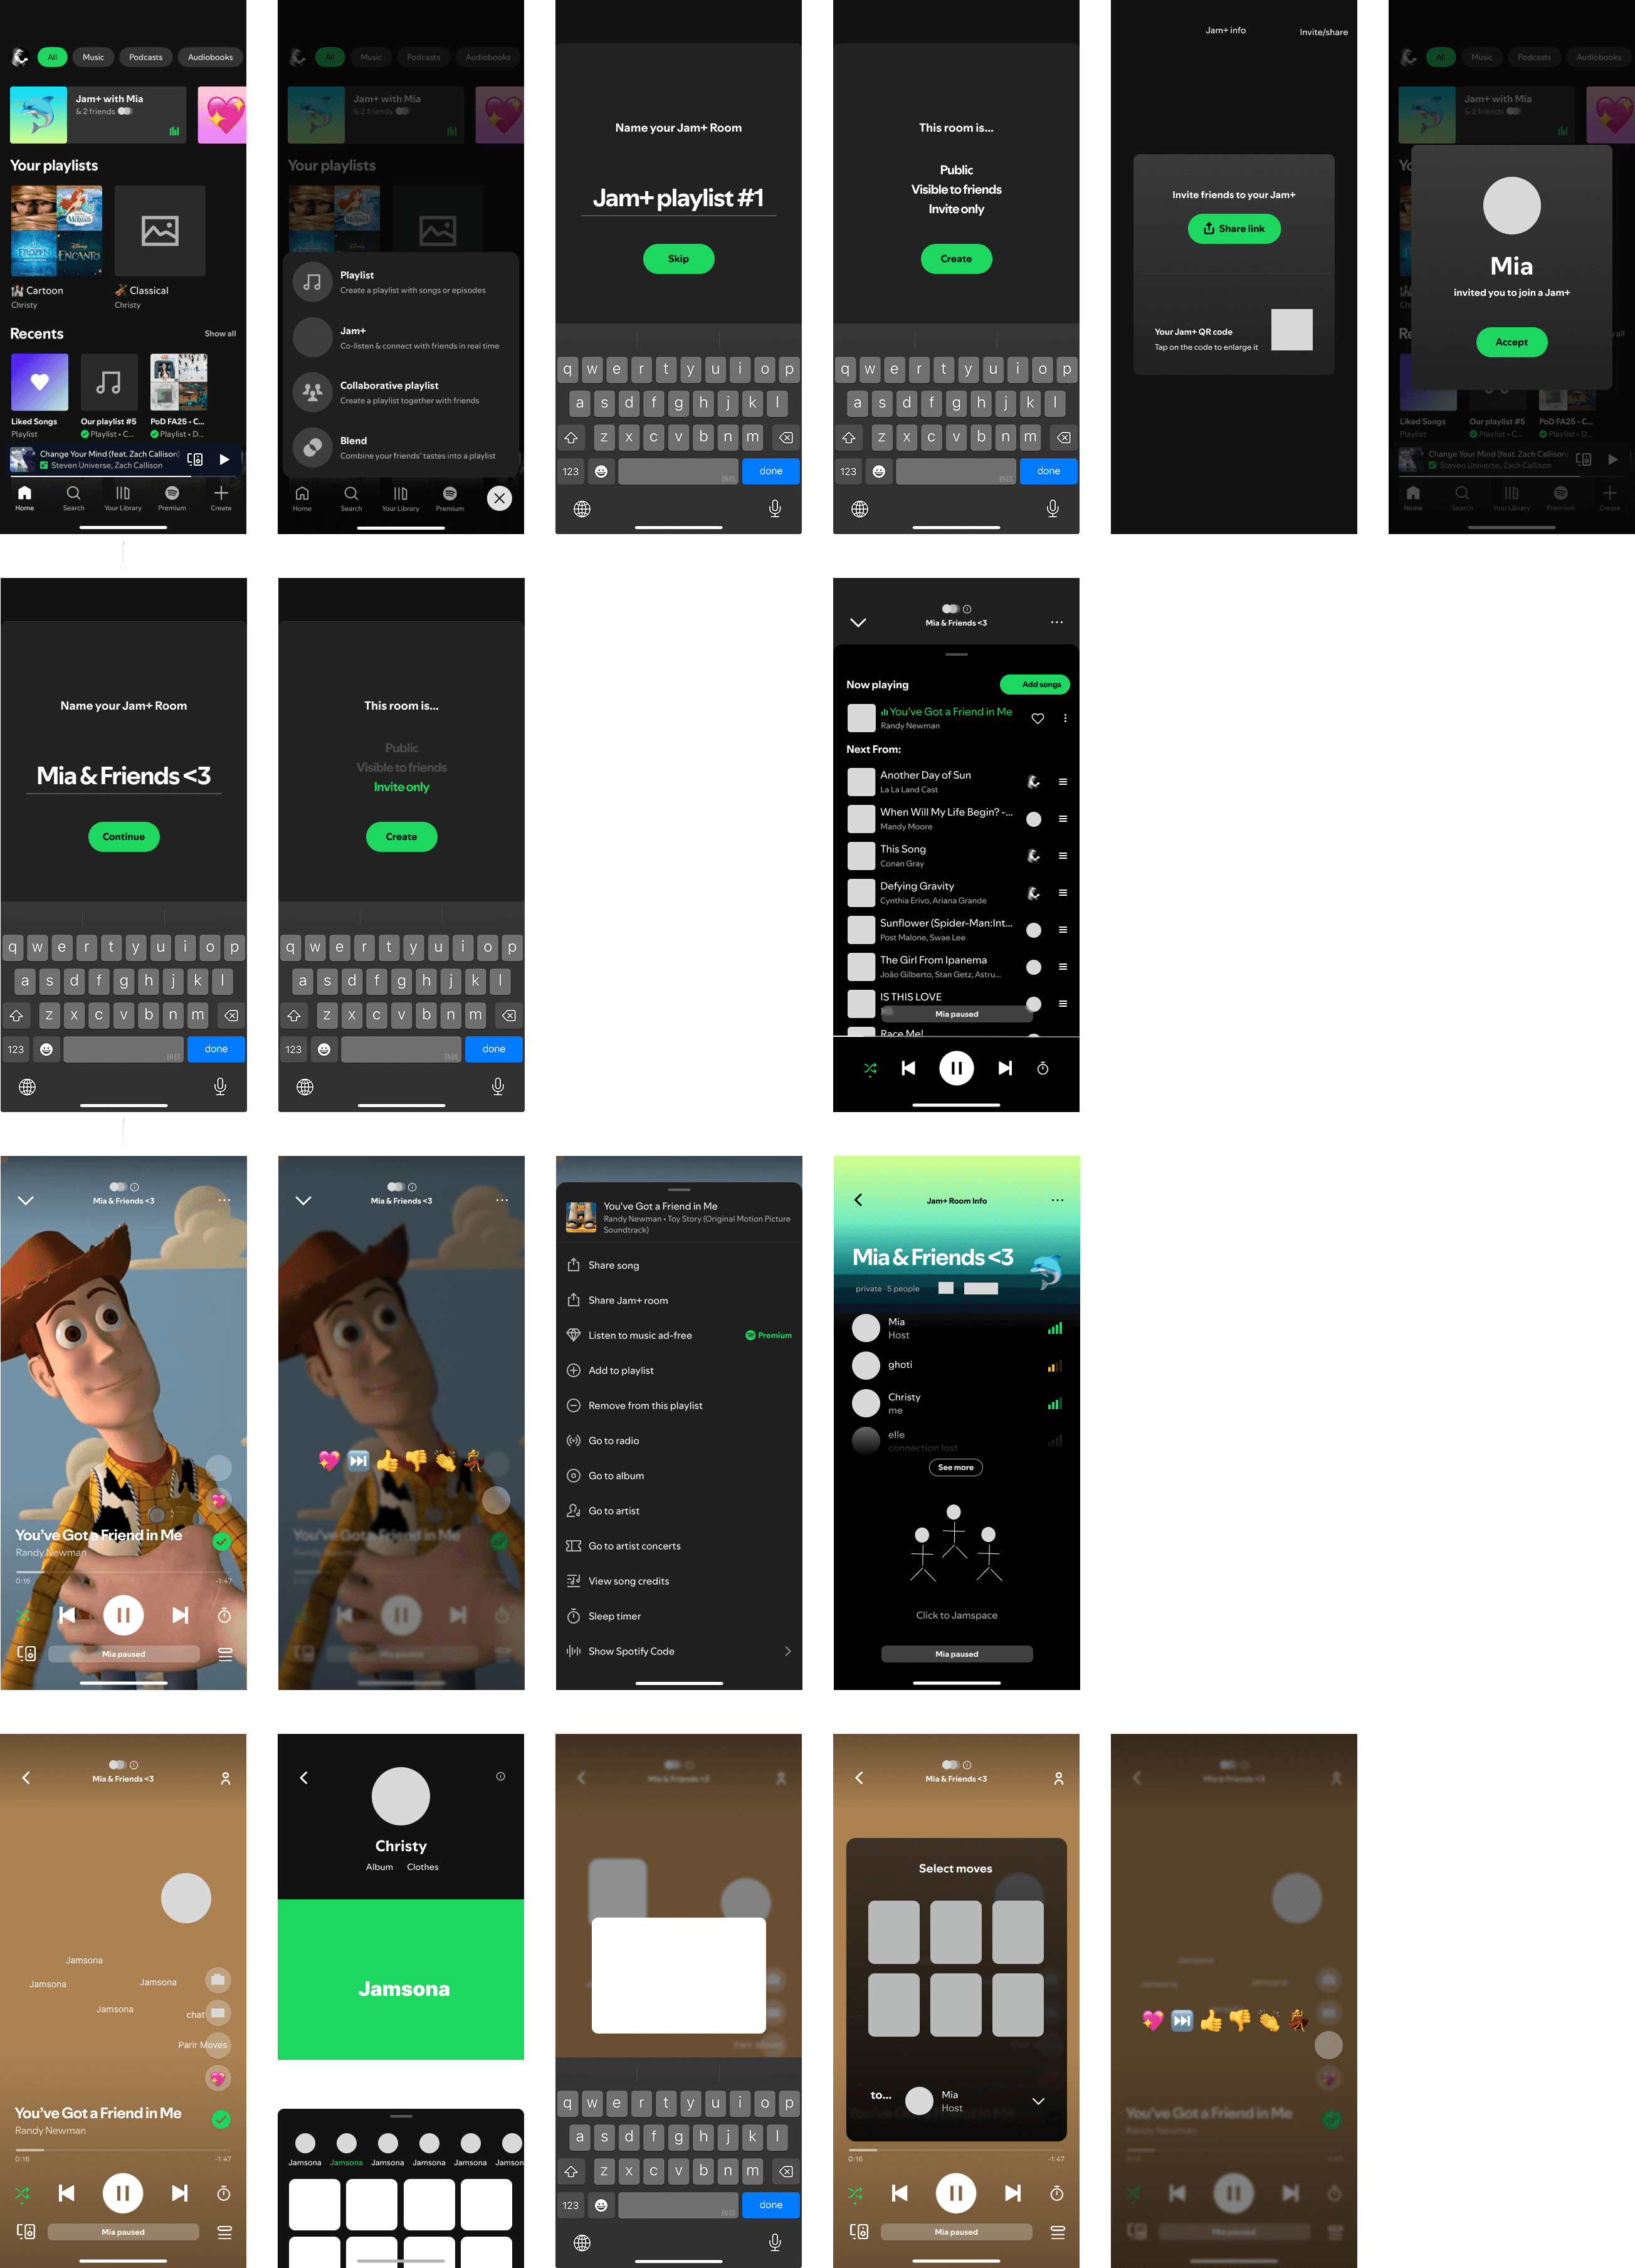Screen dimensions: 1635x2268
Task: Expand the recipient dropdown in Select moves
Action: pyautogui.click(x=1038, y=2101)
